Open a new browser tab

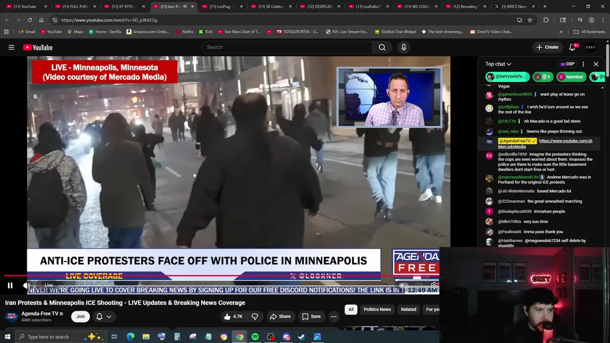tap(545, 7)
